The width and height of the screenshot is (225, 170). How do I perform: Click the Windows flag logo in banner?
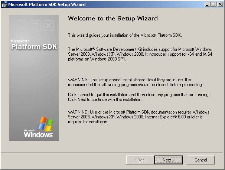tap(45, 124)
